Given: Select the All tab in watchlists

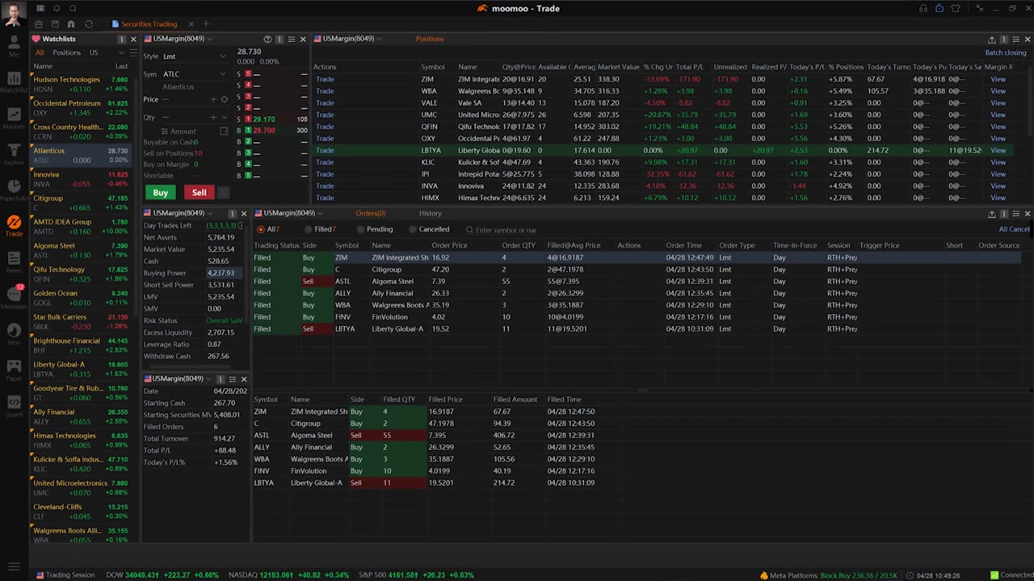Looking at the screenshot, I should point(40,52).
